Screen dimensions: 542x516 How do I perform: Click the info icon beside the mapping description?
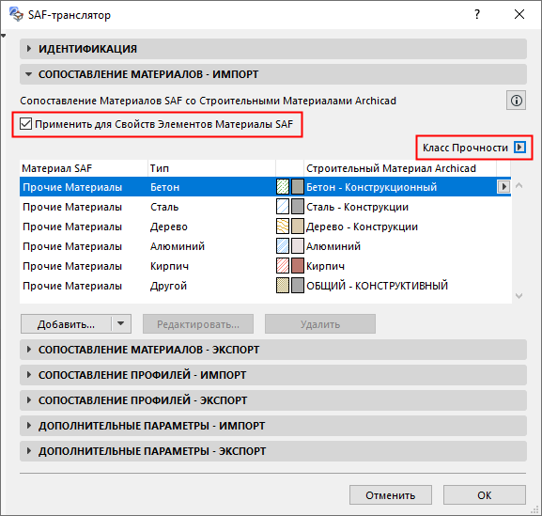click(516, 101)
